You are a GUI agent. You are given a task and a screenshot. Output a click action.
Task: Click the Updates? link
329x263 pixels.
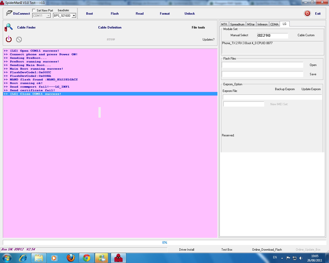point(208,40)
